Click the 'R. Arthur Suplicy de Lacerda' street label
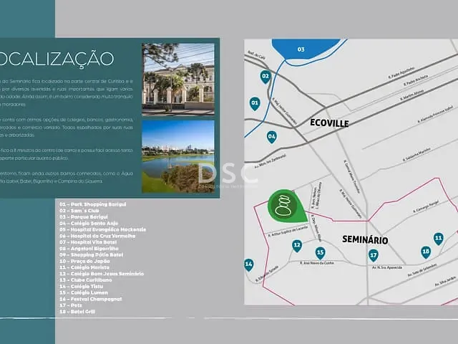 click(x=288, y=231)
